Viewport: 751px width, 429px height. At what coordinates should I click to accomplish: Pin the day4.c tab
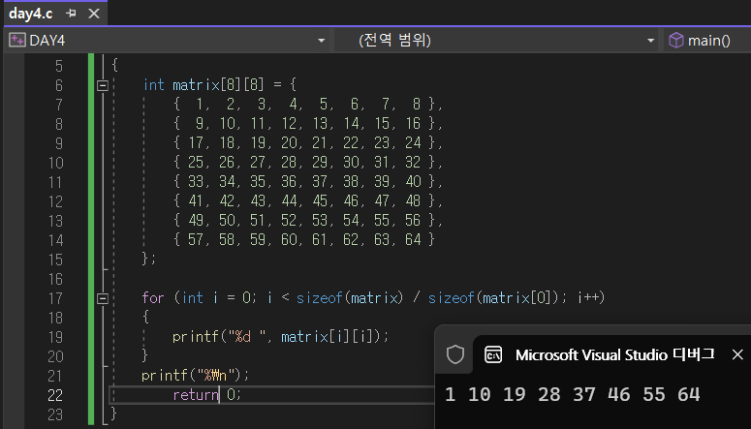coord(71,14)
